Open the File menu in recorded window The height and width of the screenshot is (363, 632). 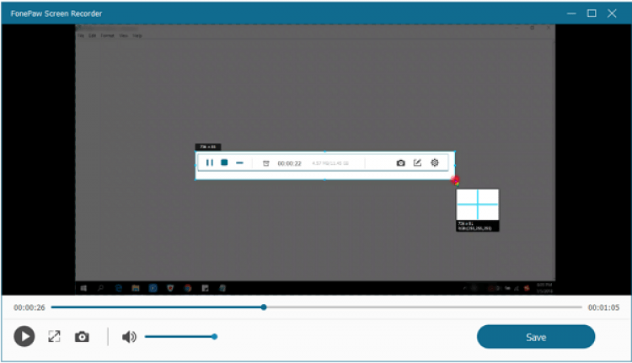point(81,36)
